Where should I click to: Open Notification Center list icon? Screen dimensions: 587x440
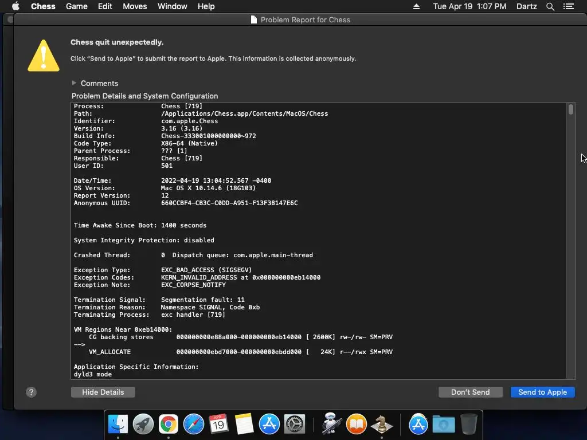click(x=568, y=6)
